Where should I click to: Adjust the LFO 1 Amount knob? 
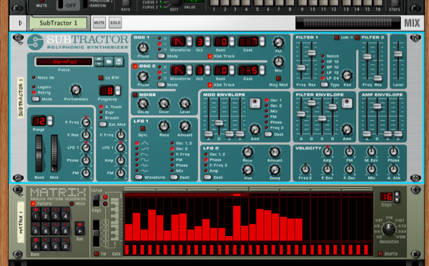(x=184, y=126)
